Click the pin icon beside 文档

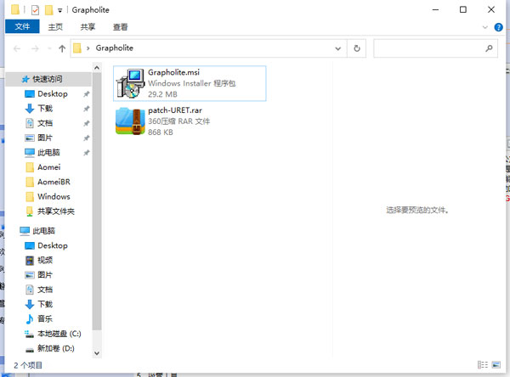[x=86, y=123]
